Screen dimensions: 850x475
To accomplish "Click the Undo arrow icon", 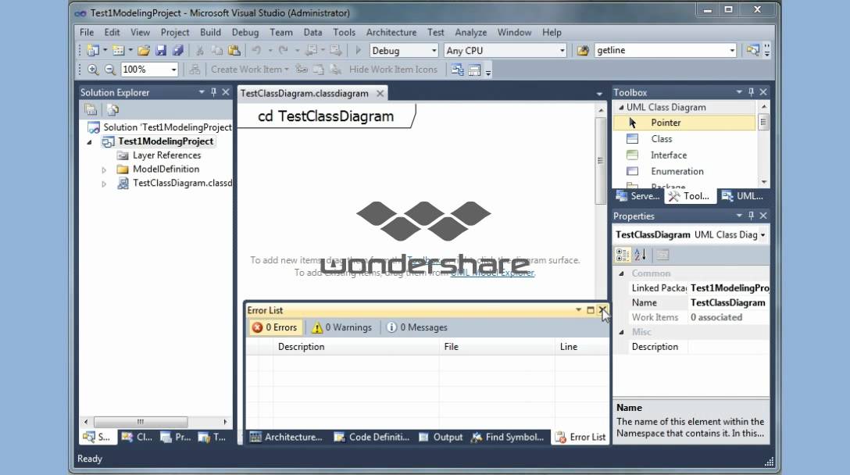I will [256, 51].
